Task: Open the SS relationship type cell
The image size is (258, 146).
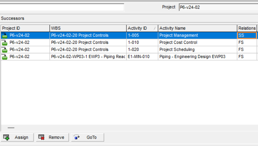Action: [x=246, y=35]
